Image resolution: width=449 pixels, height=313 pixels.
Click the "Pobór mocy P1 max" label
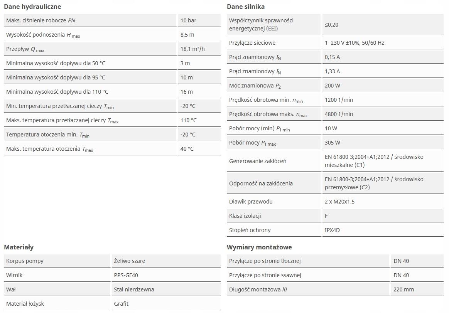pyautogui.click(x=253, y=143)
